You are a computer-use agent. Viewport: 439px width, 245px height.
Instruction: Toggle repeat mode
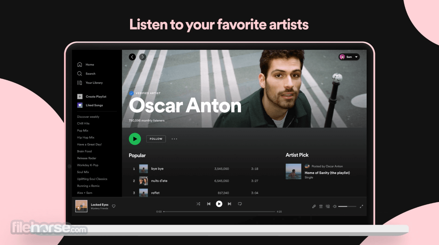point(240,204)
